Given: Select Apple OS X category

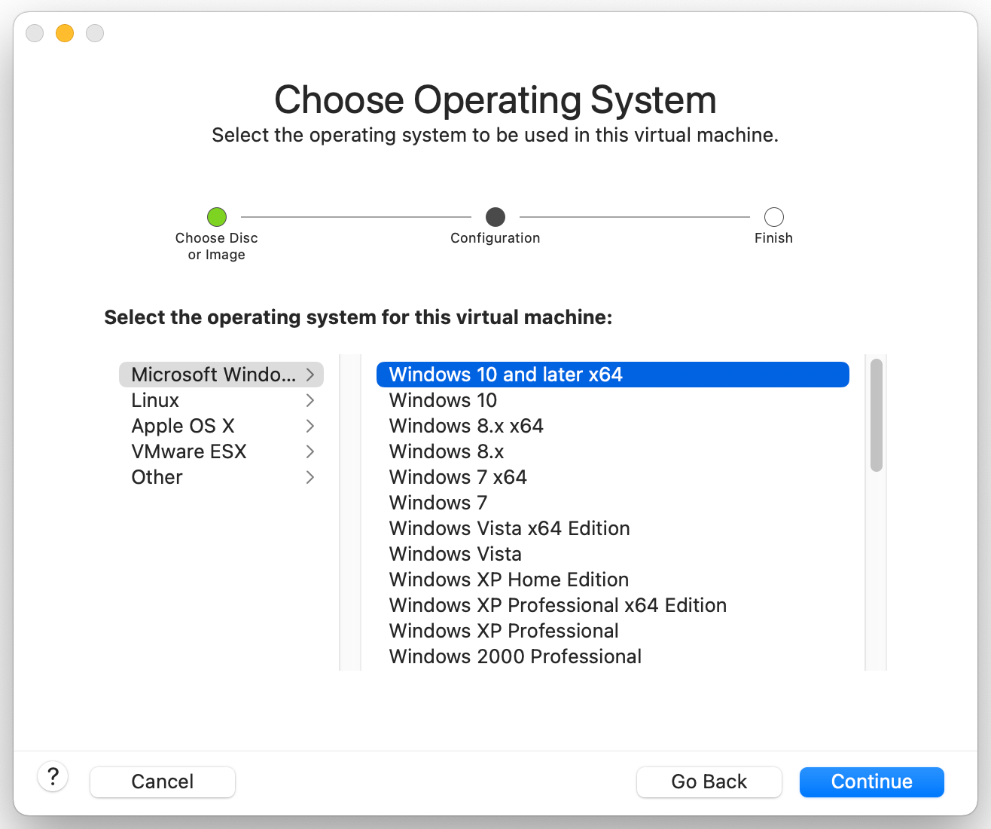Looking at the screenshot, I should click(x=183, y=426).
